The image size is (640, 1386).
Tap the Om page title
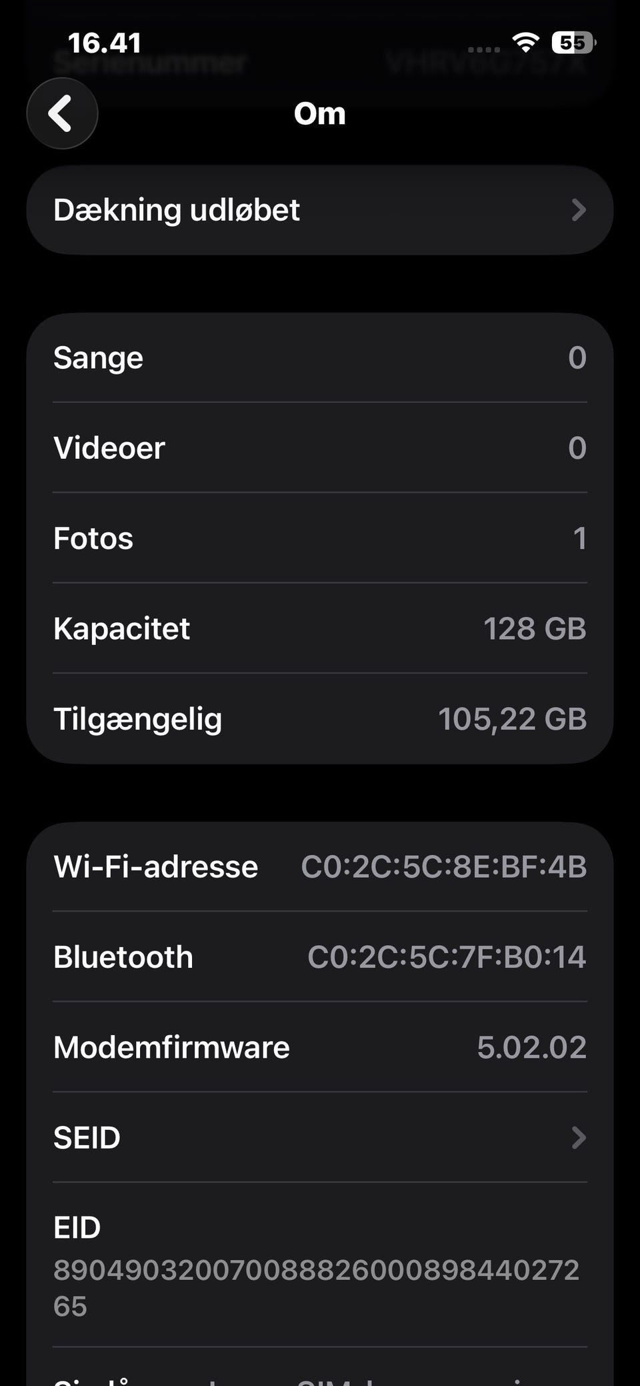[320, 113]
